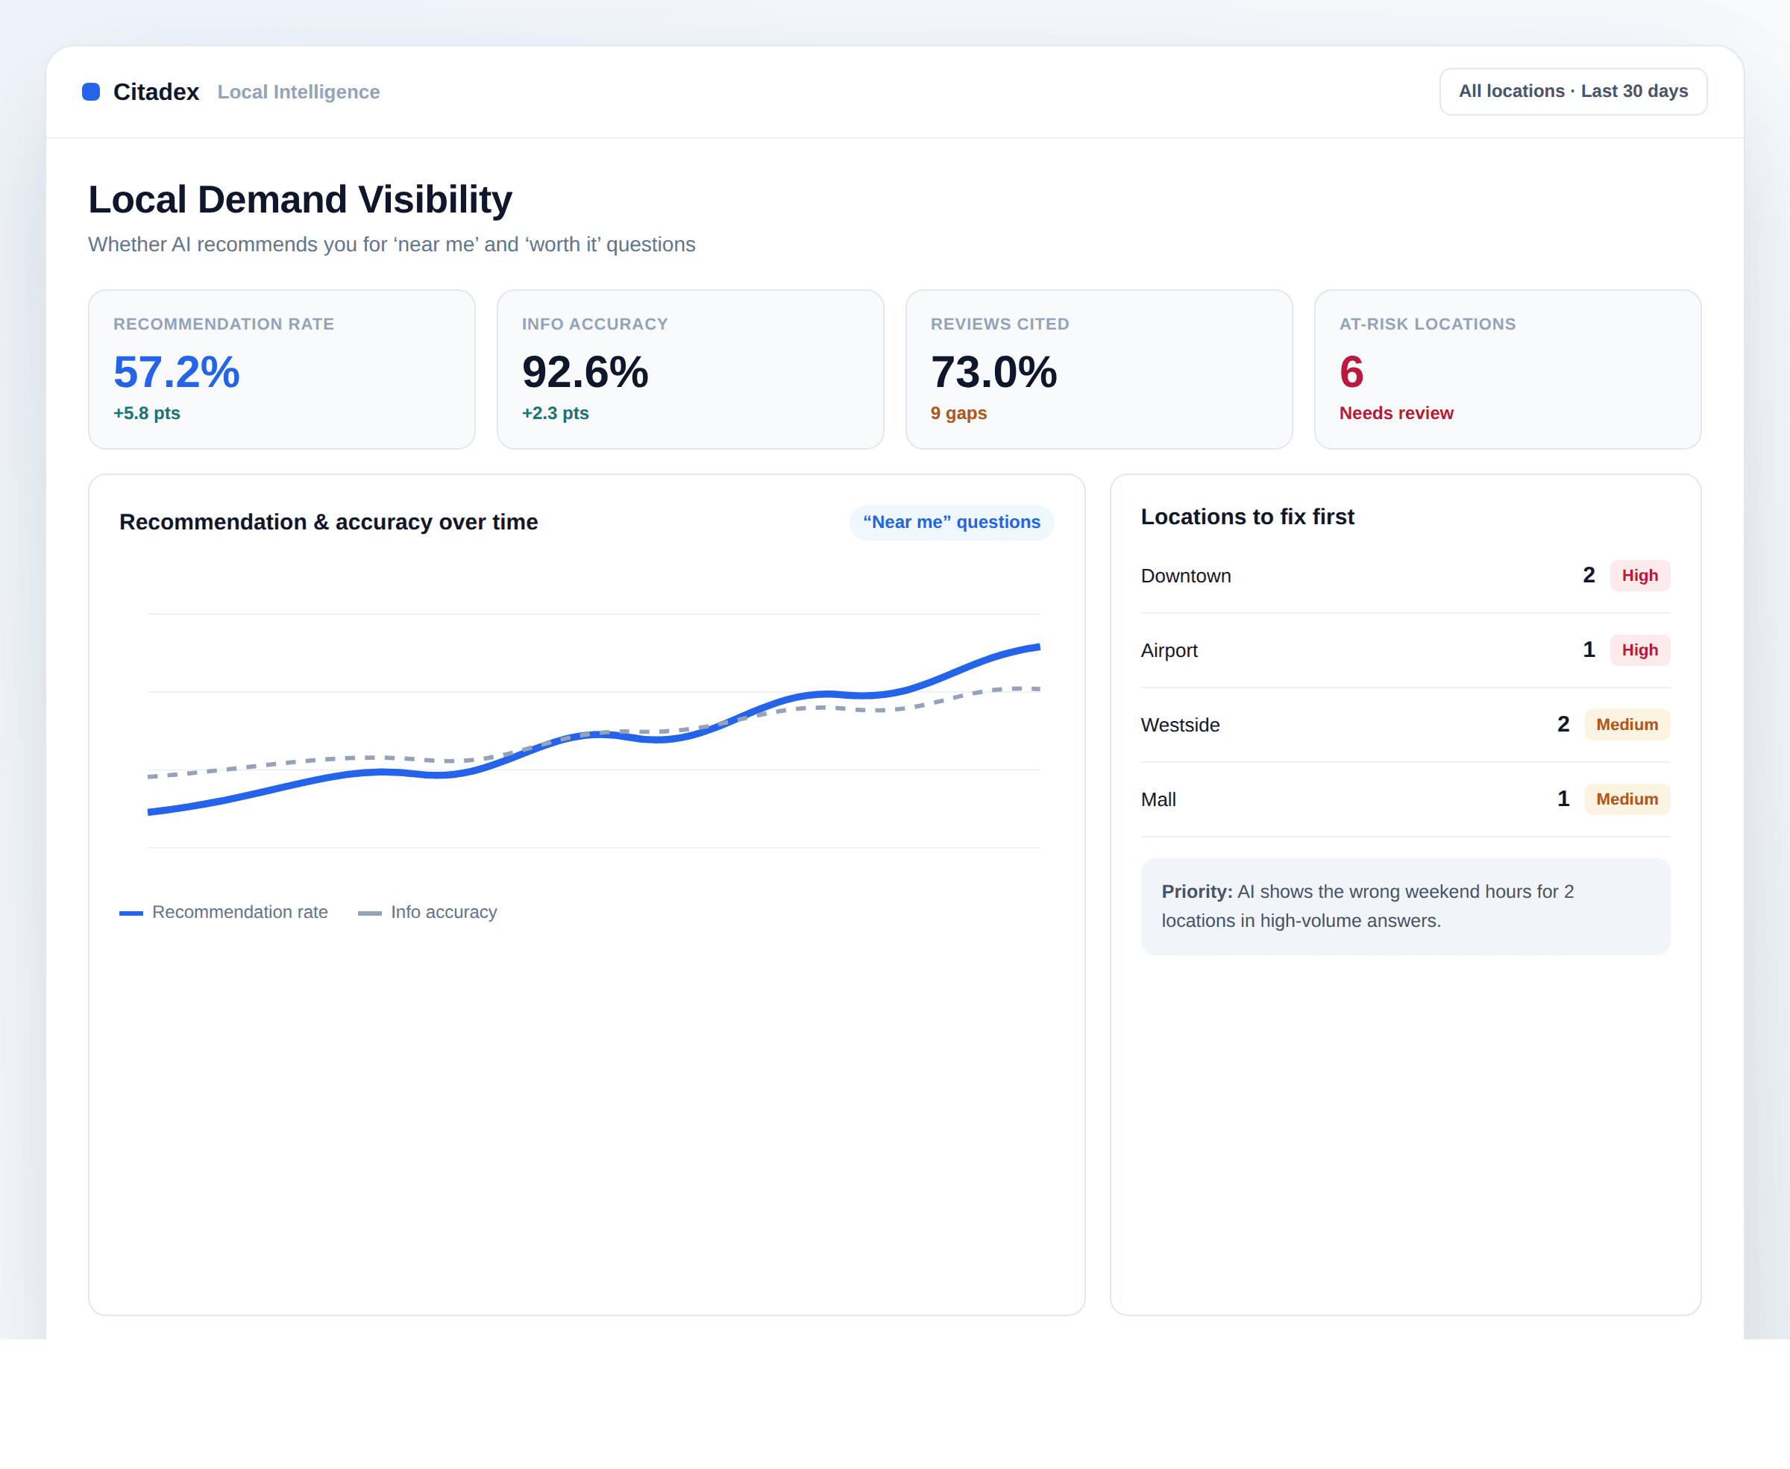Click the "Near me" questions chip
The image size is (1790, 1469).
coord(951,522)
